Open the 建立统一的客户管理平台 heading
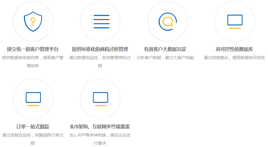The height and width of the screenshot is (147, 268). click(33, 49)
